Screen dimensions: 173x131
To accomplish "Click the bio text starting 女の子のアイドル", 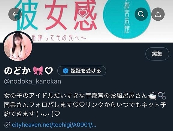I will click(x=85, y=105).
